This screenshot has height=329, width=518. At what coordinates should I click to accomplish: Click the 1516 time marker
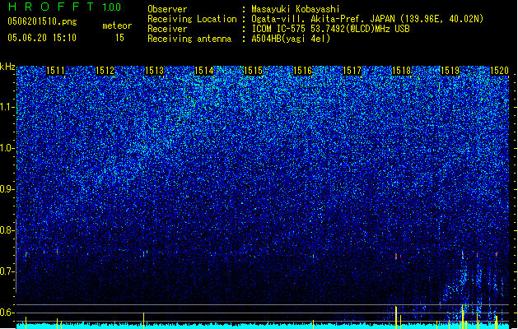302,71
